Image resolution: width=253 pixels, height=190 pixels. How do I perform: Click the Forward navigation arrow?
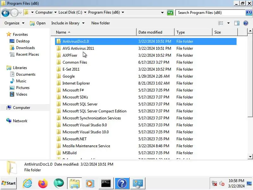[x=14, y=13]
